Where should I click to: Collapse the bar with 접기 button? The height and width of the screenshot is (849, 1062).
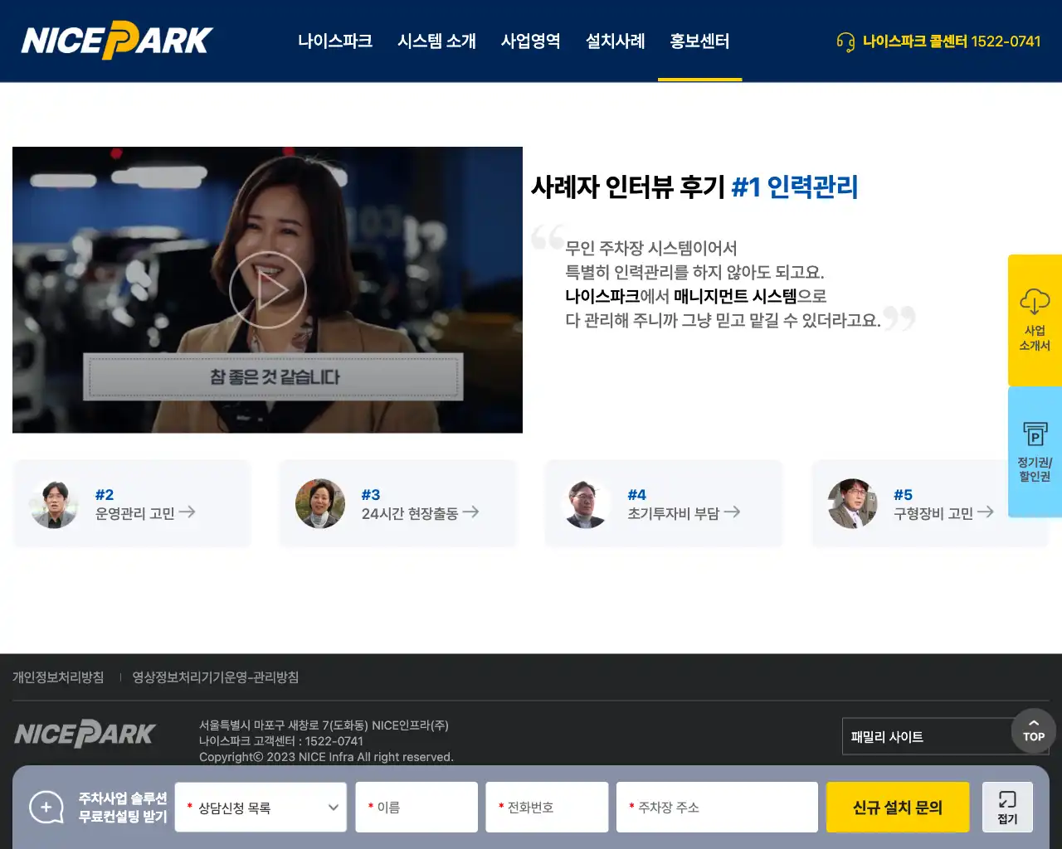point(1007,807)
